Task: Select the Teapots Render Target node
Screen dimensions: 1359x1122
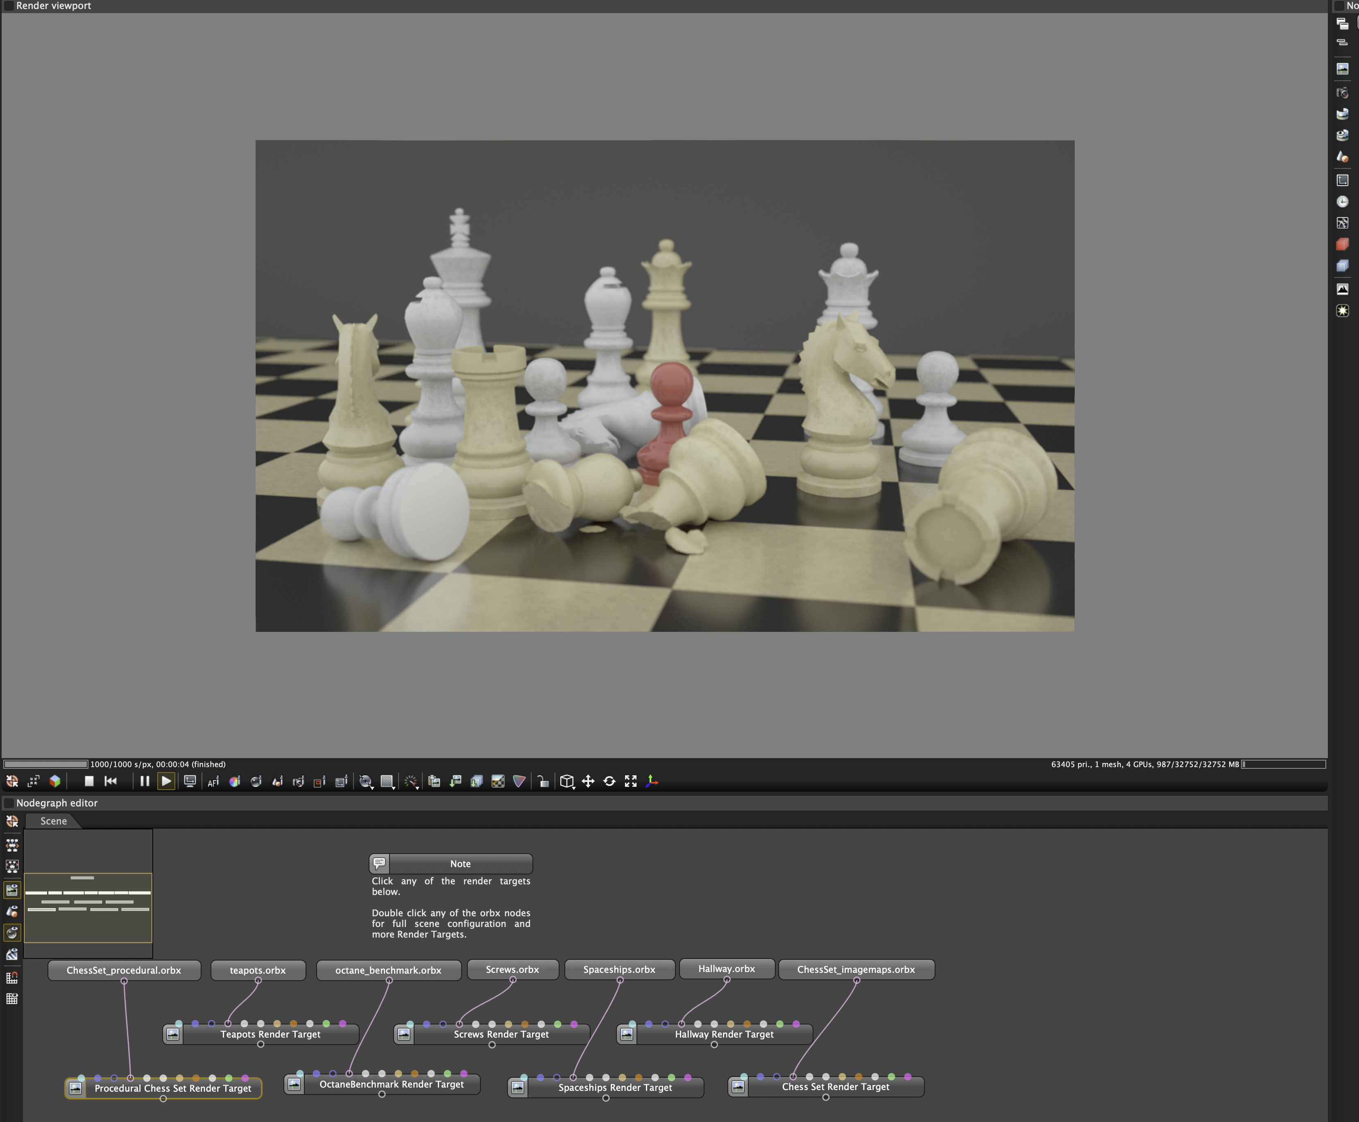Action: (270, 1035)
